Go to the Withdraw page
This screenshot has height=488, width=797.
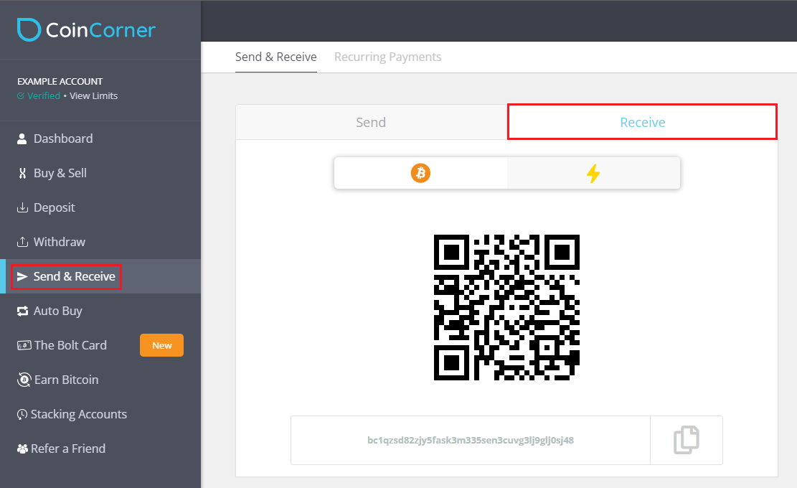[x=60, y=242]
